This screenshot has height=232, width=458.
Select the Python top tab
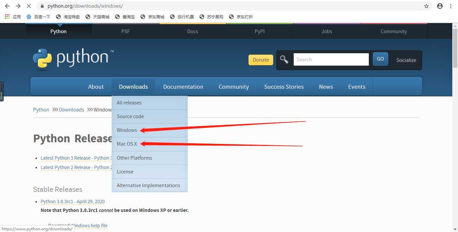click(59, 31)
